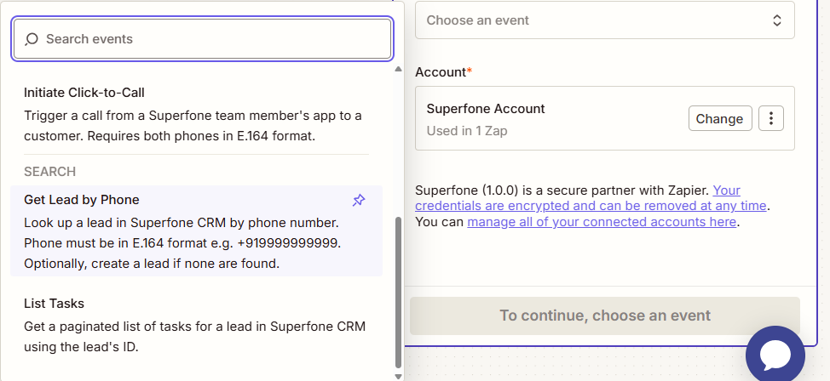This screenshot has width=830, height=381.
Task: Click scroll down arrow of events list
Action: tap(399, 376)
